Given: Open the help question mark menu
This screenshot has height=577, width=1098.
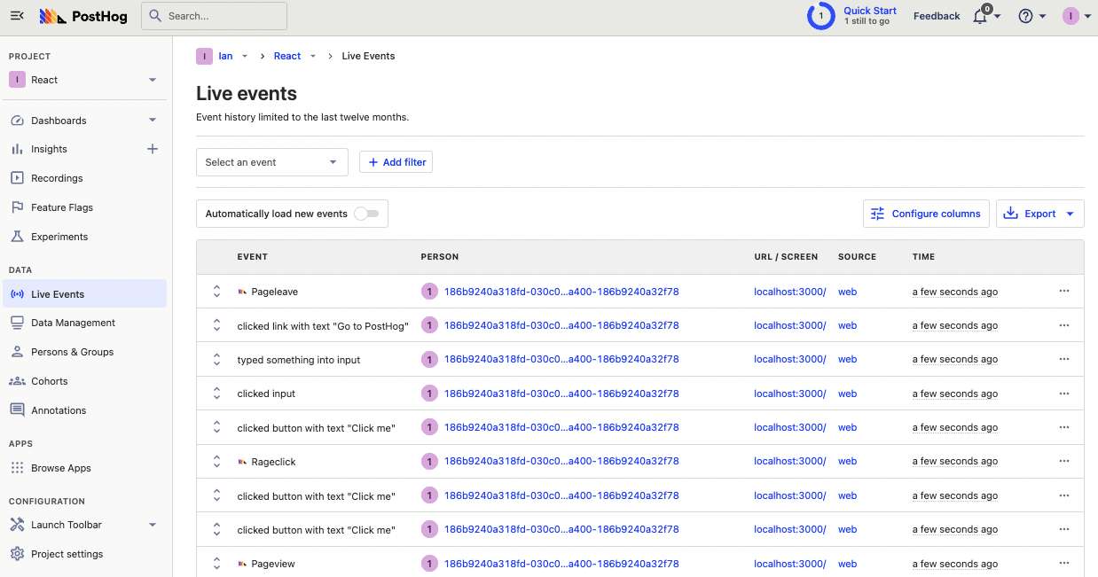Looking at the screenshot, I should pyautogui.click(x=1025, y=16).
